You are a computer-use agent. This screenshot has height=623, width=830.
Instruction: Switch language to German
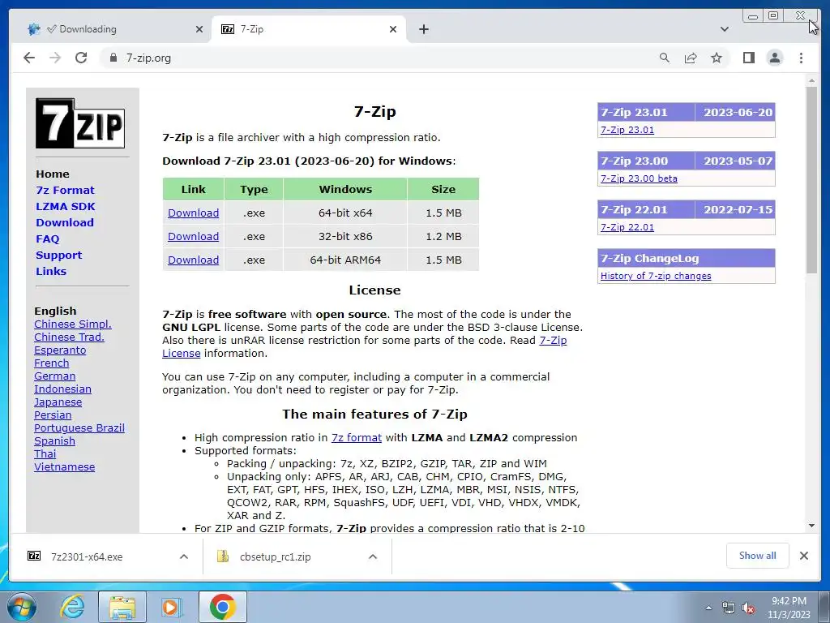pos(54,376)
